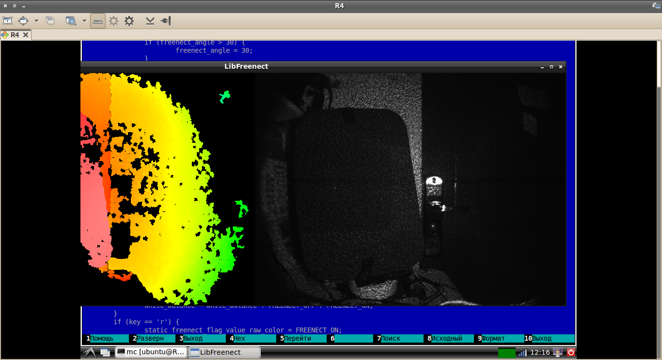Click the disconnect plug icon
This screenshot has height=360, width=662.
point(165,21)
